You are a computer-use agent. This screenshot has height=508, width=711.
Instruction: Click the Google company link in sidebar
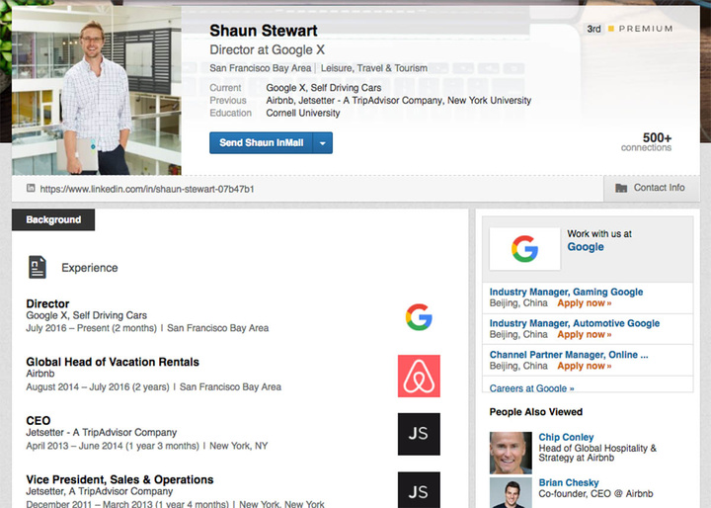coord(586,247)
